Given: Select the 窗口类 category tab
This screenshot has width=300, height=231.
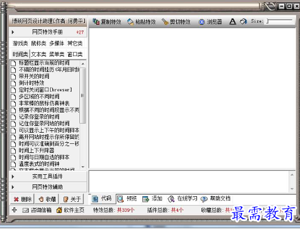Looking at the screenshot, I should tap(75, 55).
